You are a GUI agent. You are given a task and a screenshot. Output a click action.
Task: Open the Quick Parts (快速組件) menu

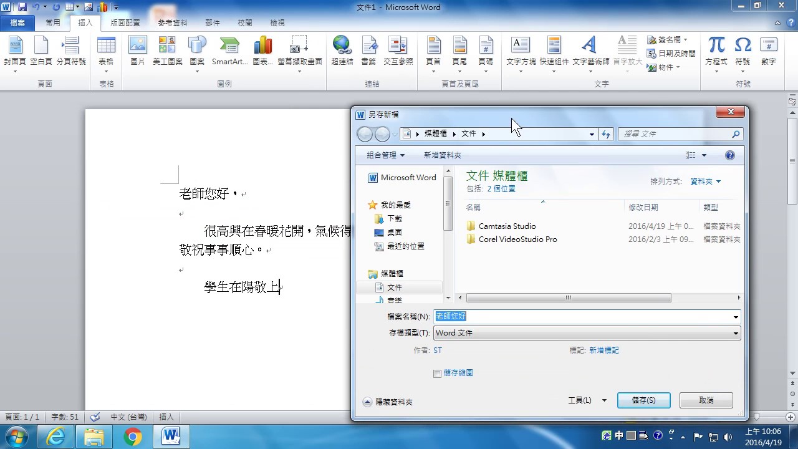pyautogui.click(x=554, y=54)
